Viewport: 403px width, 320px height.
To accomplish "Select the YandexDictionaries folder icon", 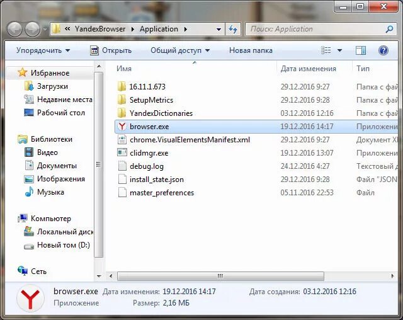I will tap(122, 113).
